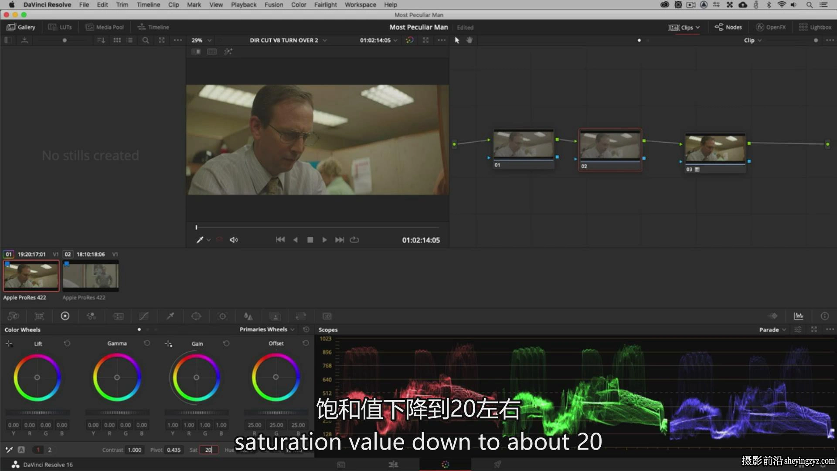This screenshot has height=471, width=837.
Task: Open the Fairlight menu
Action: 325,5
